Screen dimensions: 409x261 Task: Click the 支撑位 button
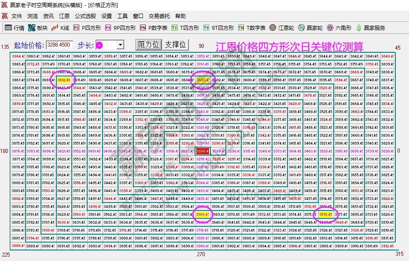coord(175,44)
